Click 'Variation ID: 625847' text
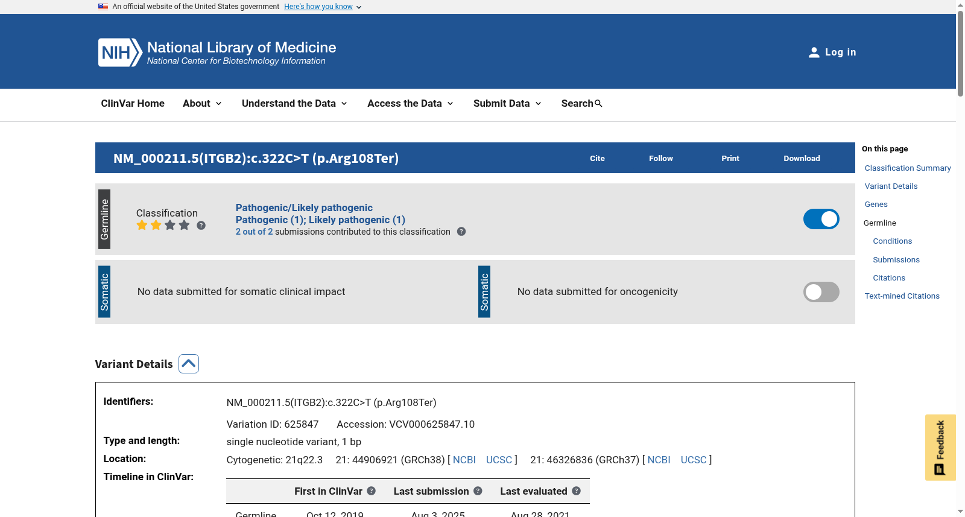This screenshot has width=965, height=517. [x=273, y=424]
